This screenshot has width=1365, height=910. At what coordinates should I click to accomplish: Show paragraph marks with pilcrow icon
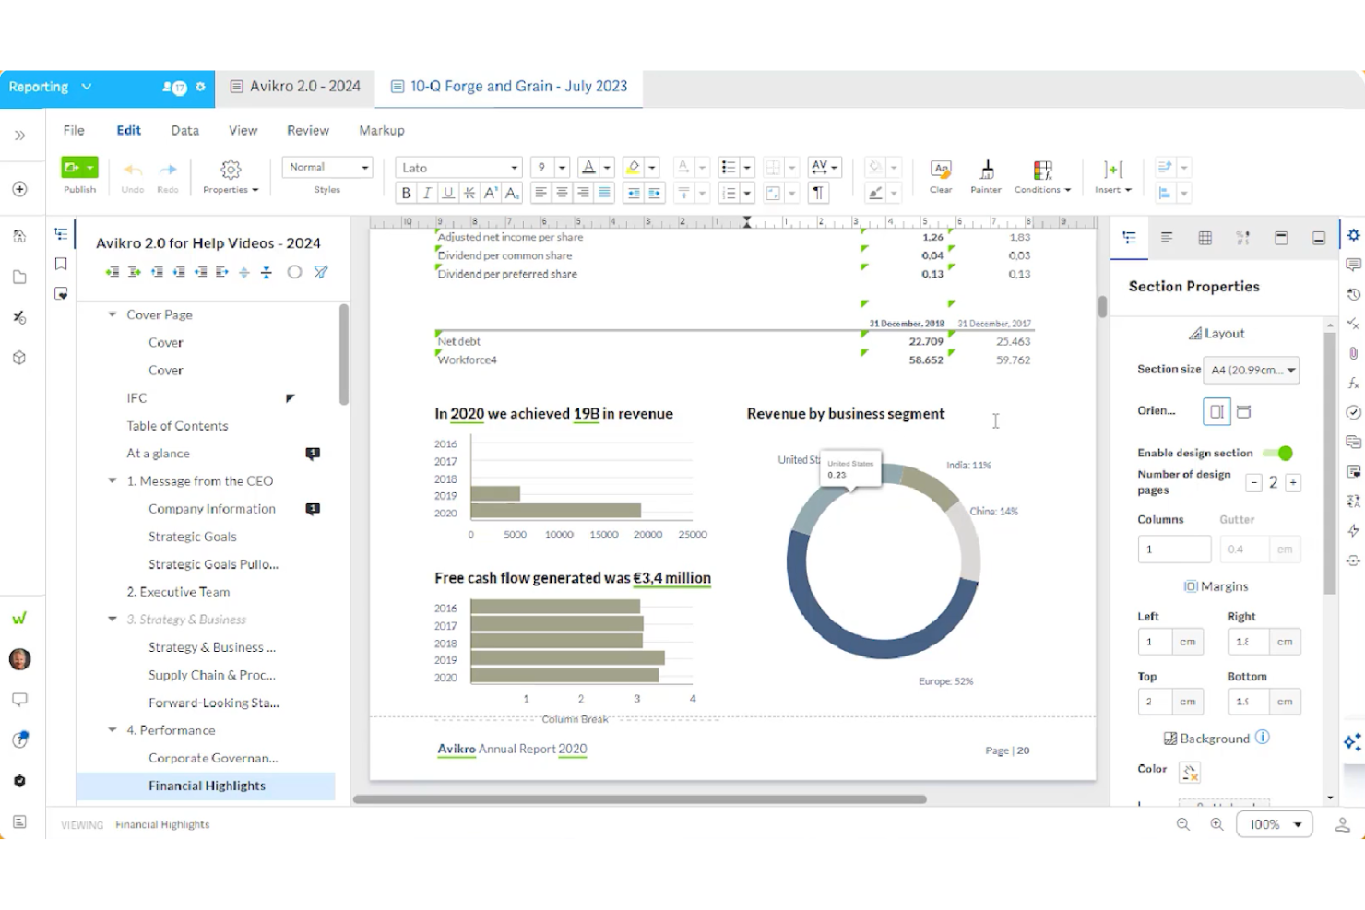(x=817, y=193)
